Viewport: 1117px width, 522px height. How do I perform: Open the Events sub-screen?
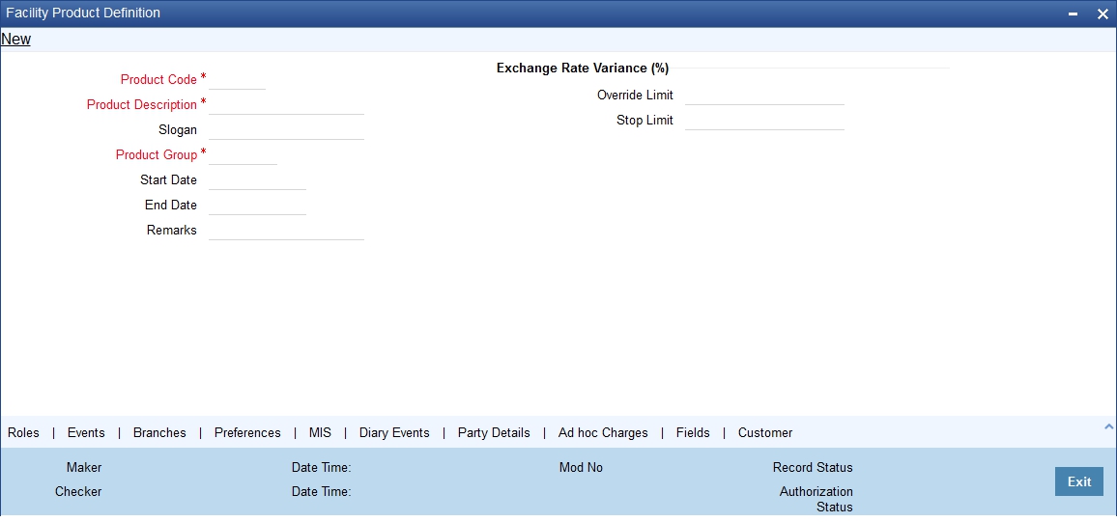86,432
